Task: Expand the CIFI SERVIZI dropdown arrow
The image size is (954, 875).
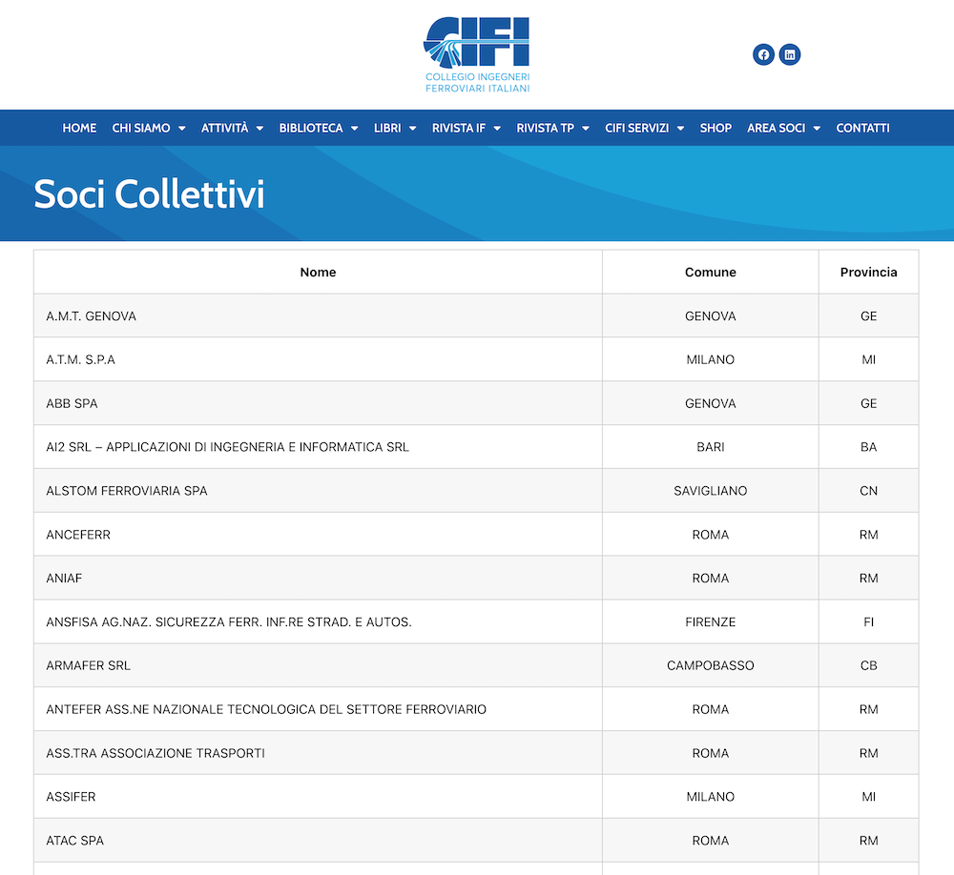Action: click(x=681, y=129)
